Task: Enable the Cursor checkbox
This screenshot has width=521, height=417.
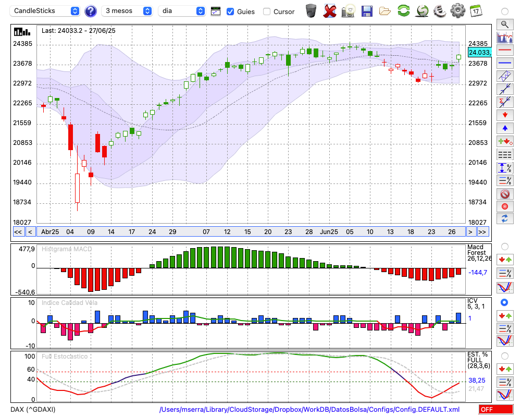Action: tap(266, 11)
